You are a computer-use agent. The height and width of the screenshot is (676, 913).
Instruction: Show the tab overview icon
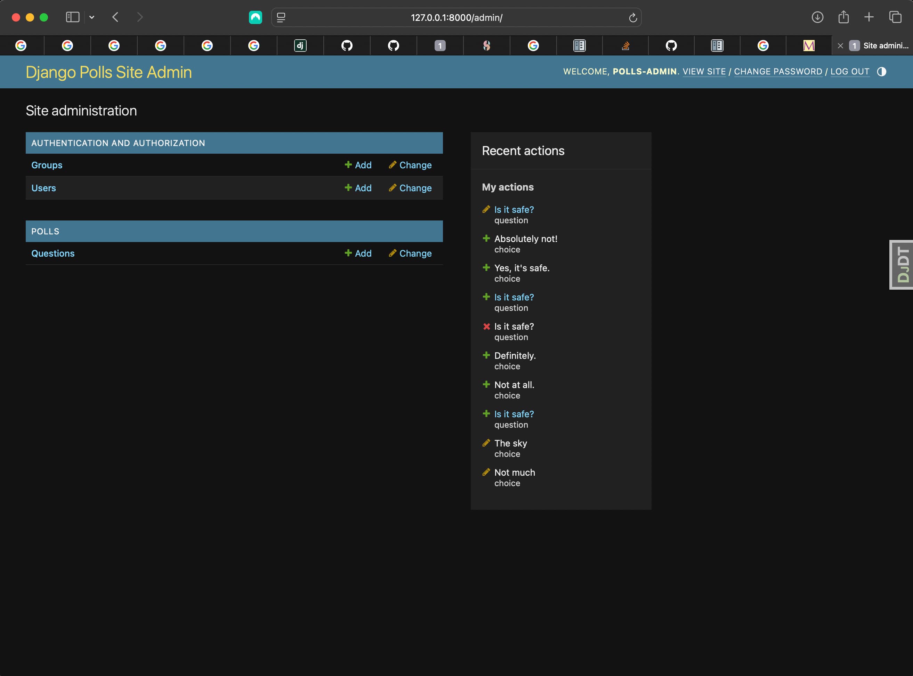click(895, 17)
